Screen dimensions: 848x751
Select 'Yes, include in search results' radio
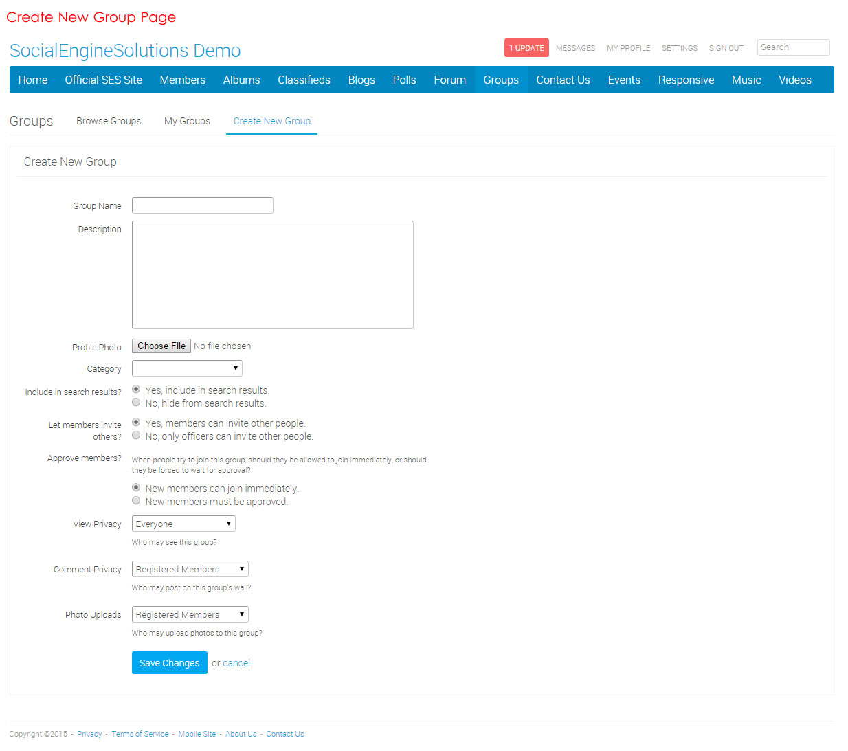pos(136,390)
